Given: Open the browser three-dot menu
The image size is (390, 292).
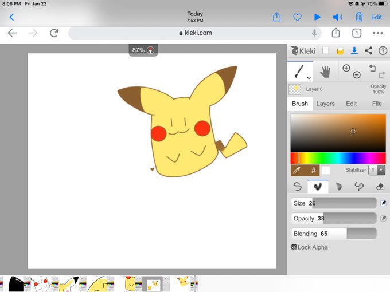Looking at the screenshot, I should pos(377,33).
